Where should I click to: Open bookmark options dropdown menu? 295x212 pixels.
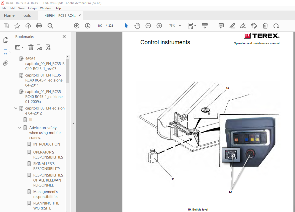tap(19, 47)
